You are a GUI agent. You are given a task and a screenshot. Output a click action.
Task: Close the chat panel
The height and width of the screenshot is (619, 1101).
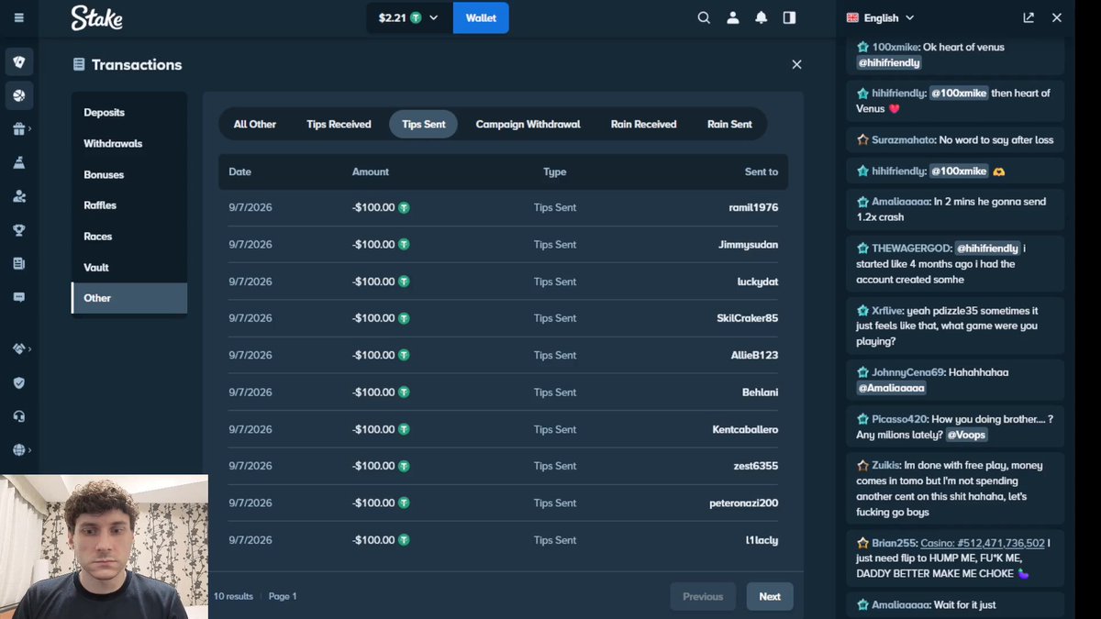point(1057,17)
